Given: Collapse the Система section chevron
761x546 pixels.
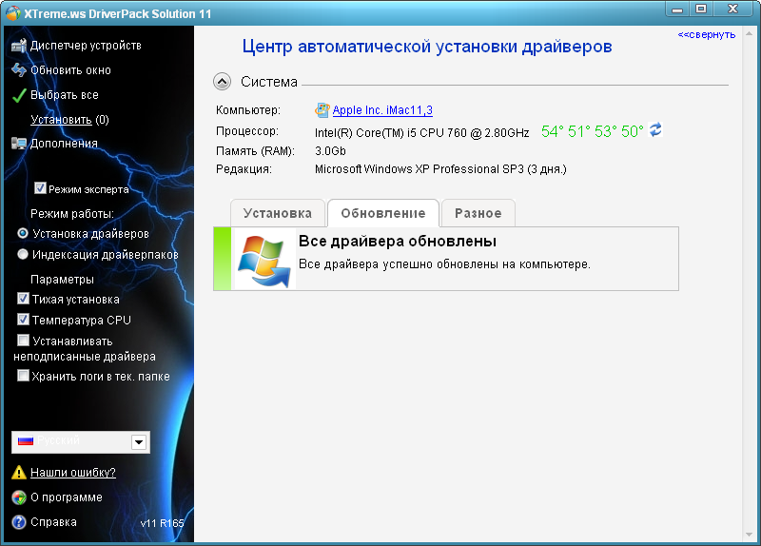Looking at the screenshot, I should pos(223,82).
